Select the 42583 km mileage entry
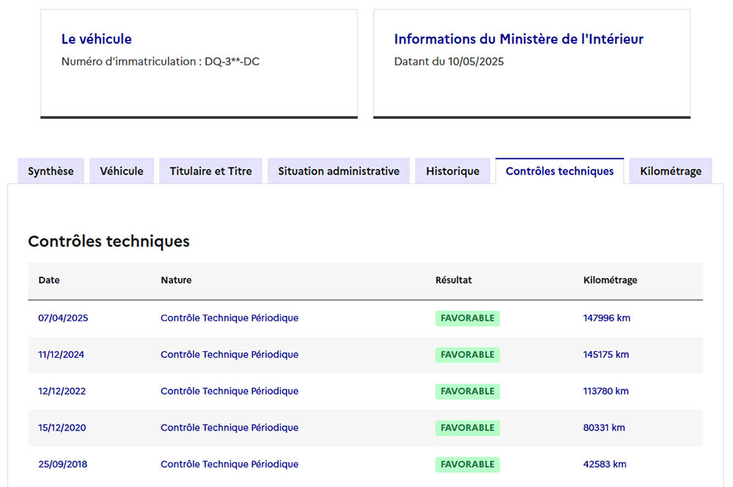 [604, 464]
